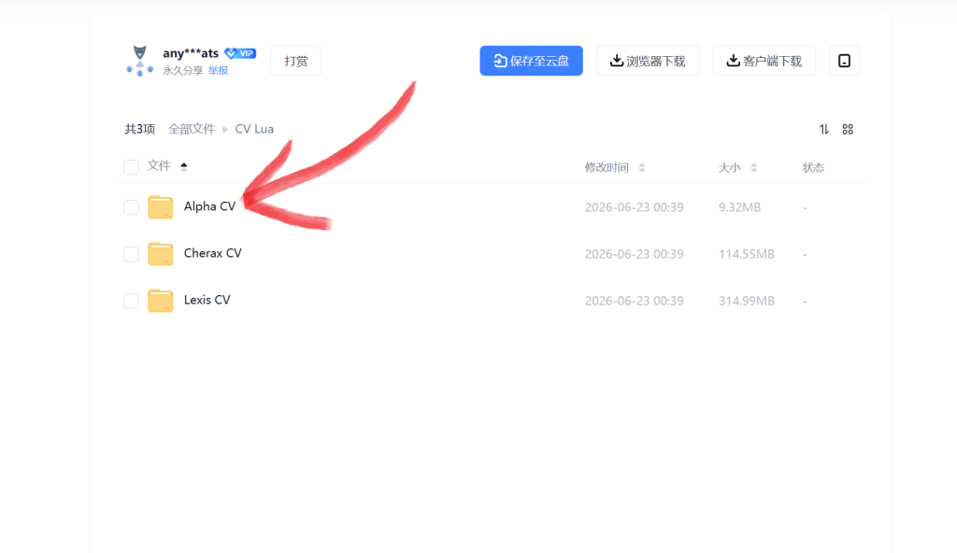Viewport: 957px width, 553px height.
Task: Click the sort order arrows icon
Action: pos(824,130)
